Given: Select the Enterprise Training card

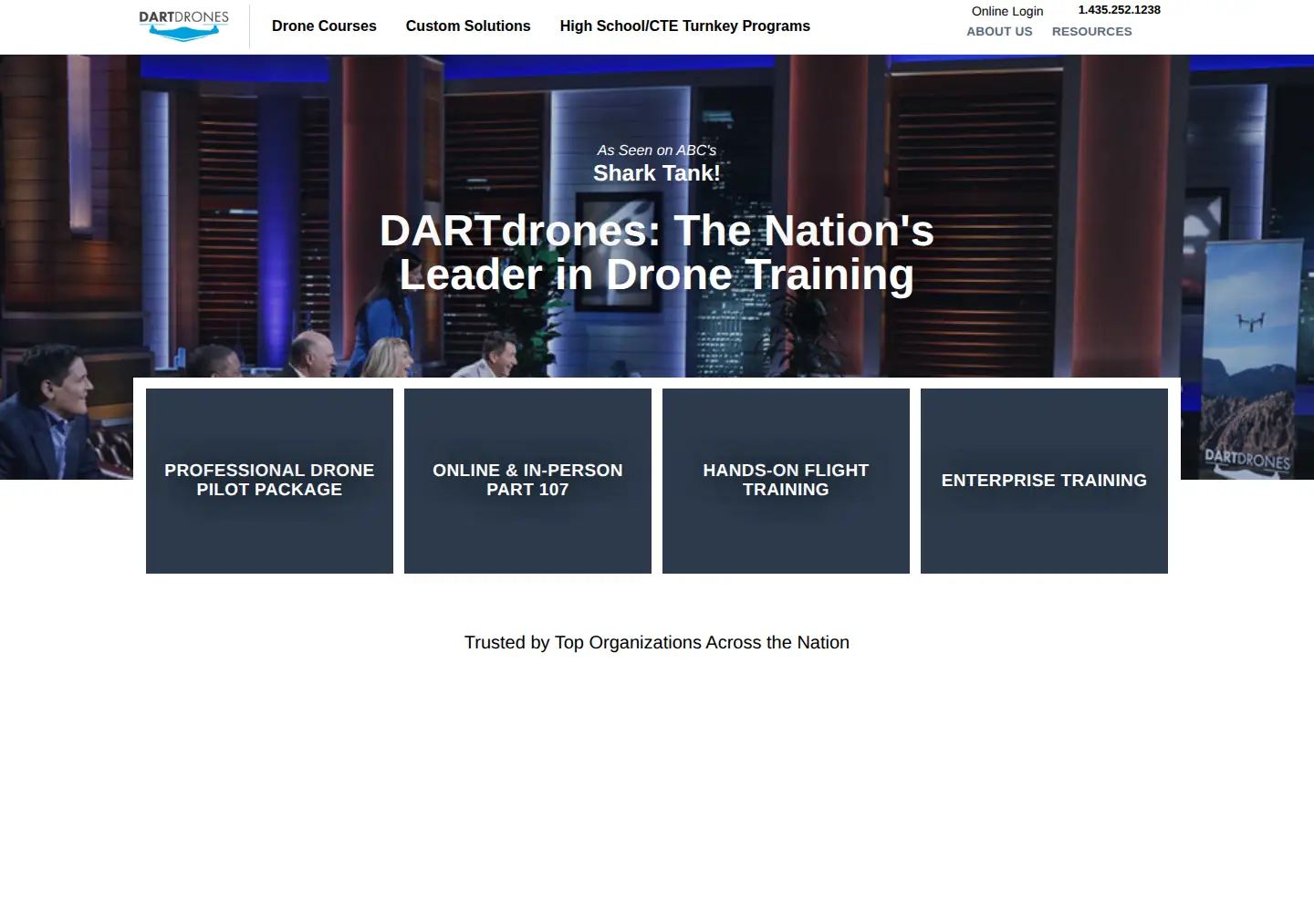Looking at the screenshot, I should tap(1044, 481).
